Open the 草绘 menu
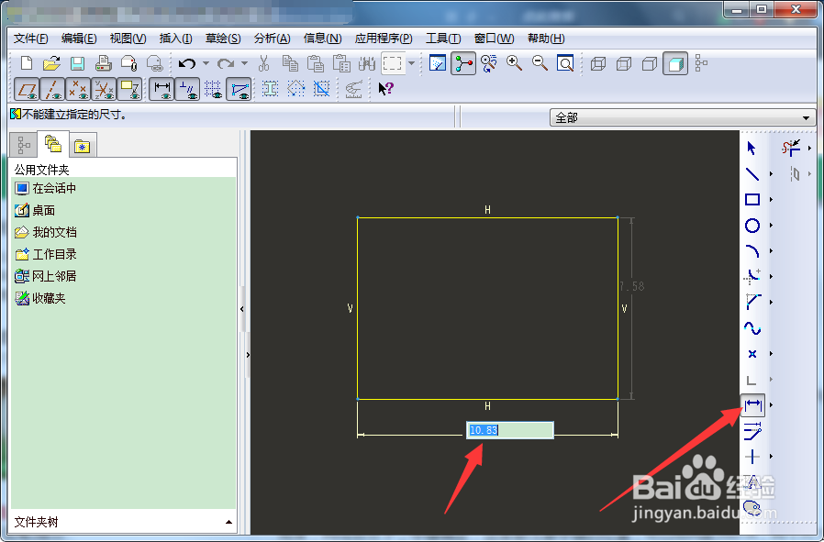The width and height of the screenshot is (824, 542). (x=223, y=39)
